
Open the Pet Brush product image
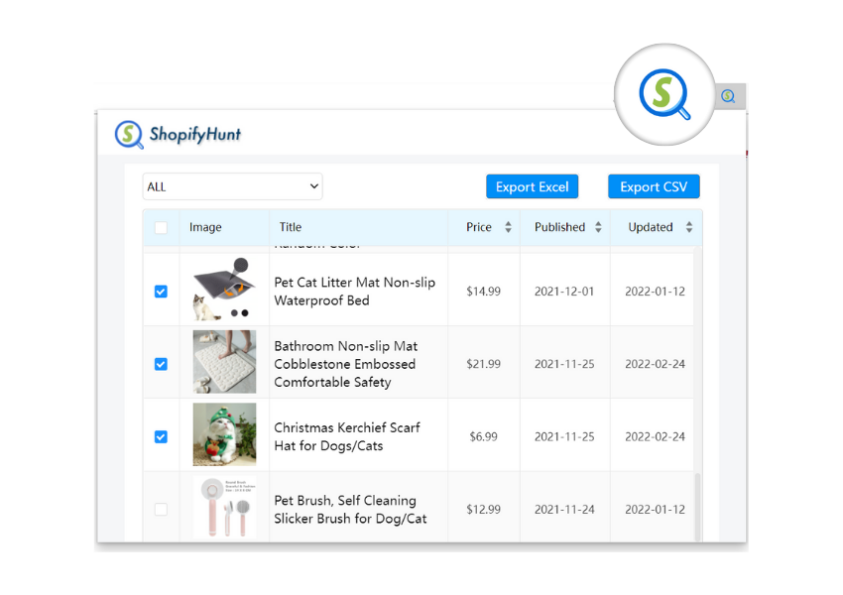pyautogui.click(x=224, y=507)
